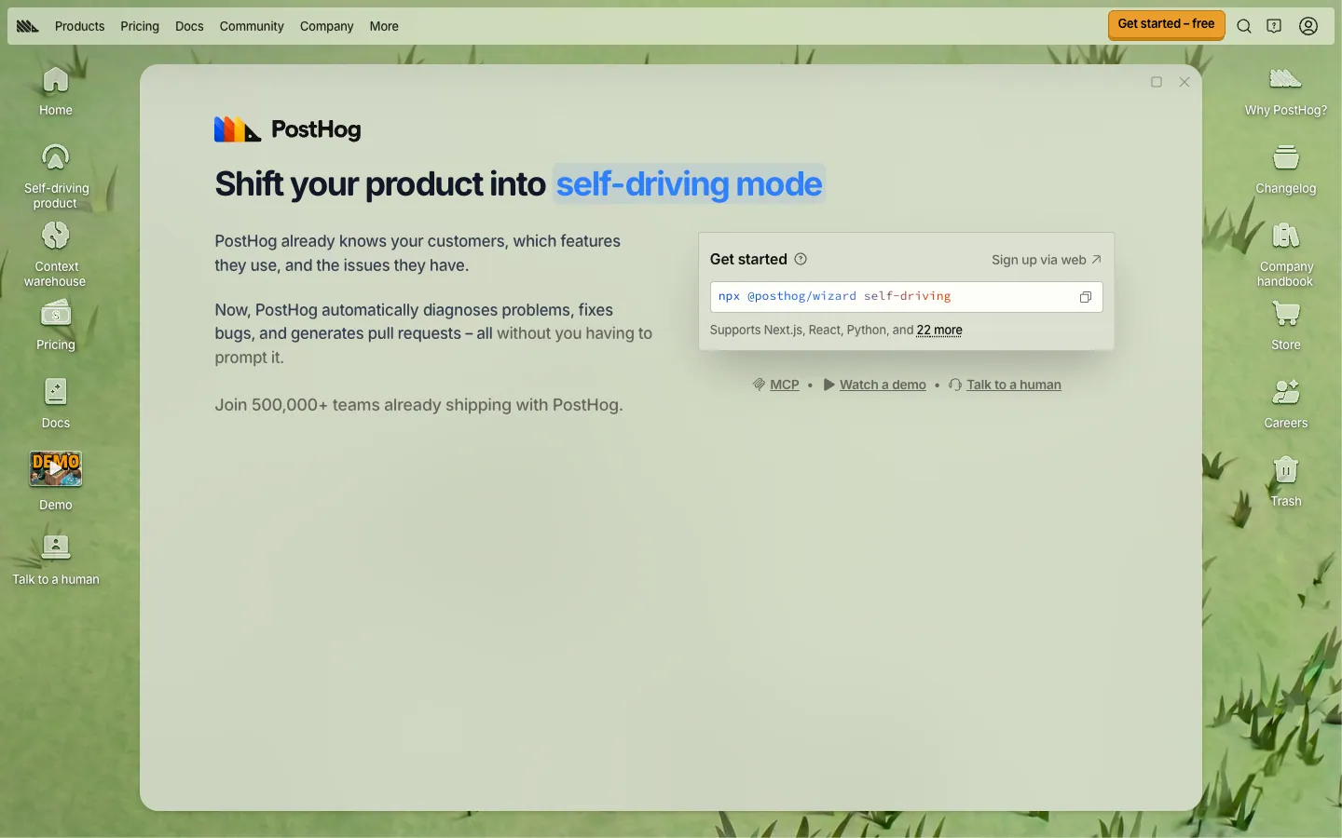Screen dimensions: 1342x838
Task: Click the "Join 500,000+ teams" text line
Action: click(x=418, y=405)
